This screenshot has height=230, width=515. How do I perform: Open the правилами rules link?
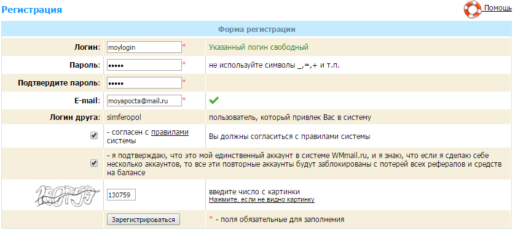click(170, 133)
